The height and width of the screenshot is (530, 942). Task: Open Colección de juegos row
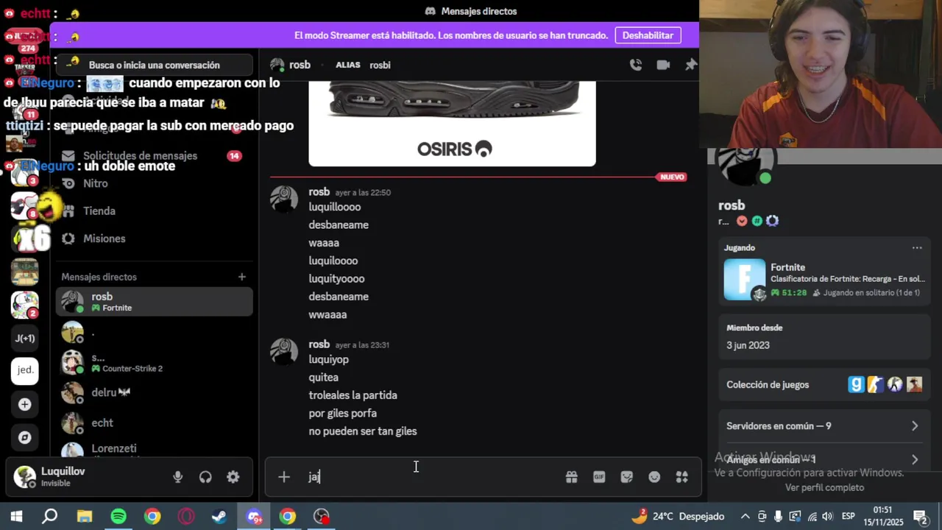[x=824, y=385]
